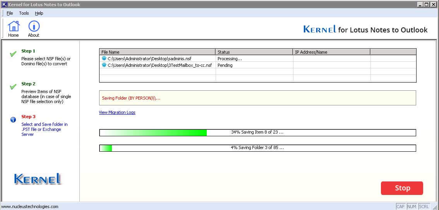Click the Kernel logo in sidebar
The width and height of the screenshot is (439, 210).
click(x=38, y=179)
